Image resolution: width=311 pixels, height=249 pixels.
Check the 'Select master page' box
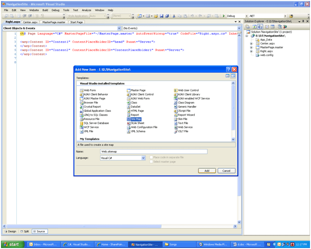151,162
